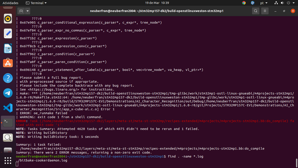Click the https://bugs.linaro.org/ link

(x=53, y=89)
